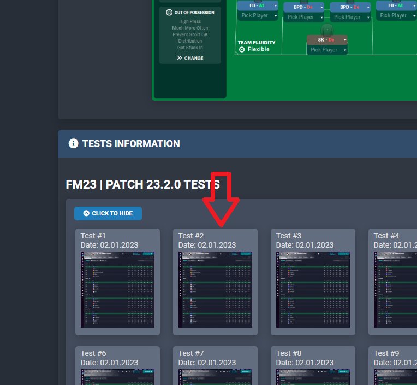The height and width of the screenshot is (385, 417).
Task: Click the 'Test #3' title text
Action: click(x=289, y=236)
